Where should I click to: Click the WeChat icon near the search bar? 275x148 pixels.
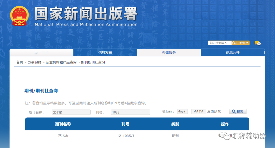pos(257,43)
